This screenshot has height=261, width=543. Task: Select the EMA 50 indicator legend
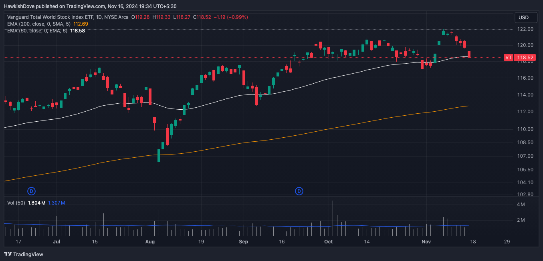pos(37,30)
